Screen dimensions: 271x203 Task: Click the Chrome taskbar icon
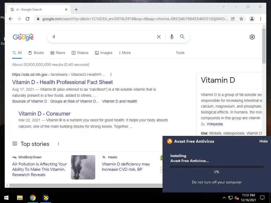click(33, 198)
